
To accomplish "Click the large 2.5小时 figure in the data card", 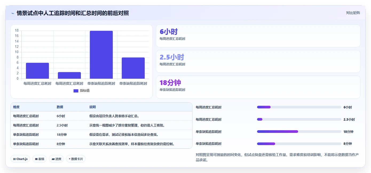I will 172,57.
